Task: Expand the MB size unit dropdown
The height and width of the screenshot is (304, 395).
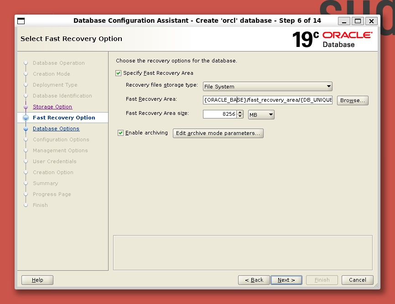Action: [x=261, y=115]
